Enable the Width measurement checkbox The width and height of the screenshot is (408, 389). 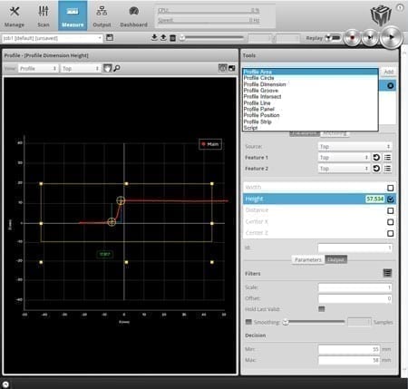coord(390,188)
